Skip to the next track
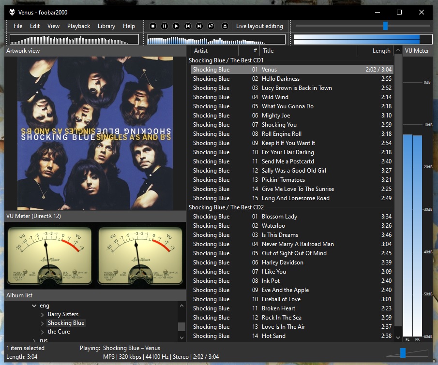This screenshot has width=438, height=365. pyautogui.click(x=199, y=26)
